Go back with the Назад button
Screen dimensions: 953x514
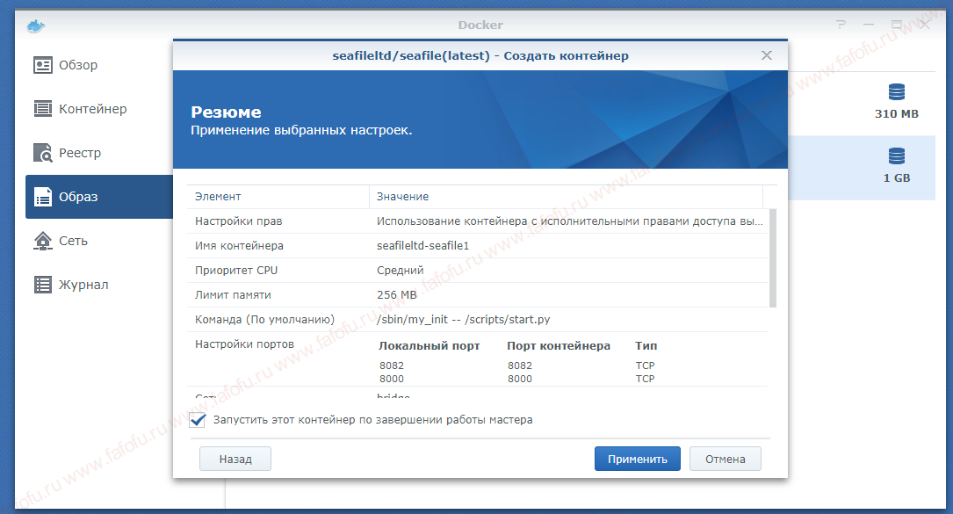235,460
